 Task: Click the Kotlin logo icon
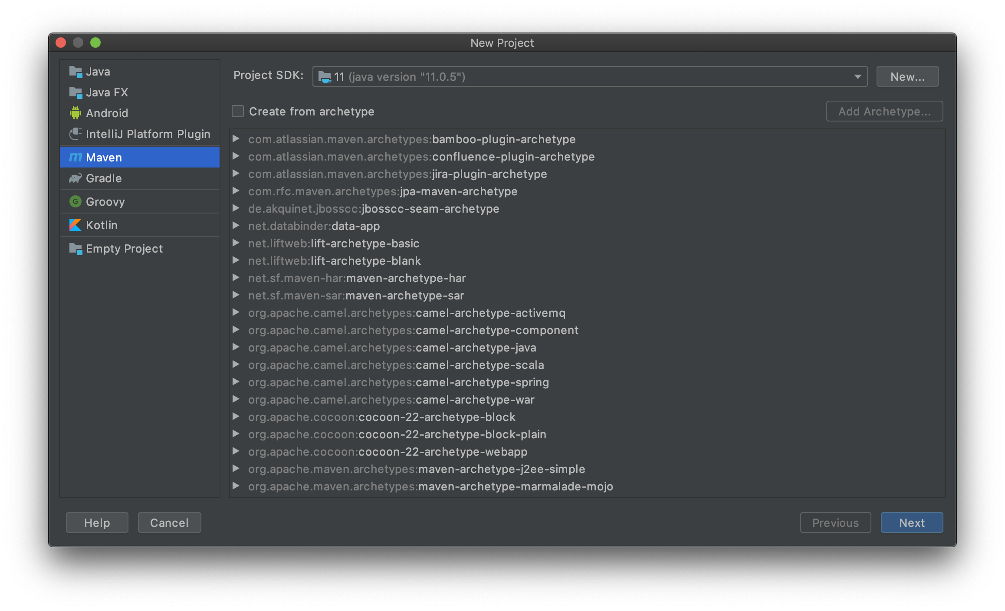[76, 225]
